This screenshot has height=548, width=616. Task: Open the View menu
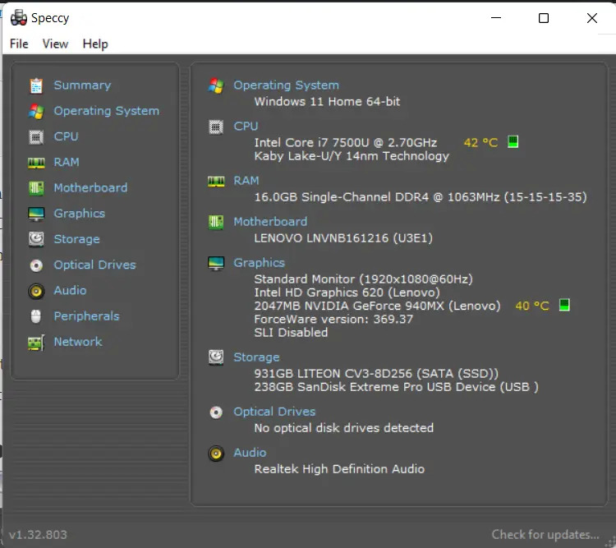tap(55, 44)
